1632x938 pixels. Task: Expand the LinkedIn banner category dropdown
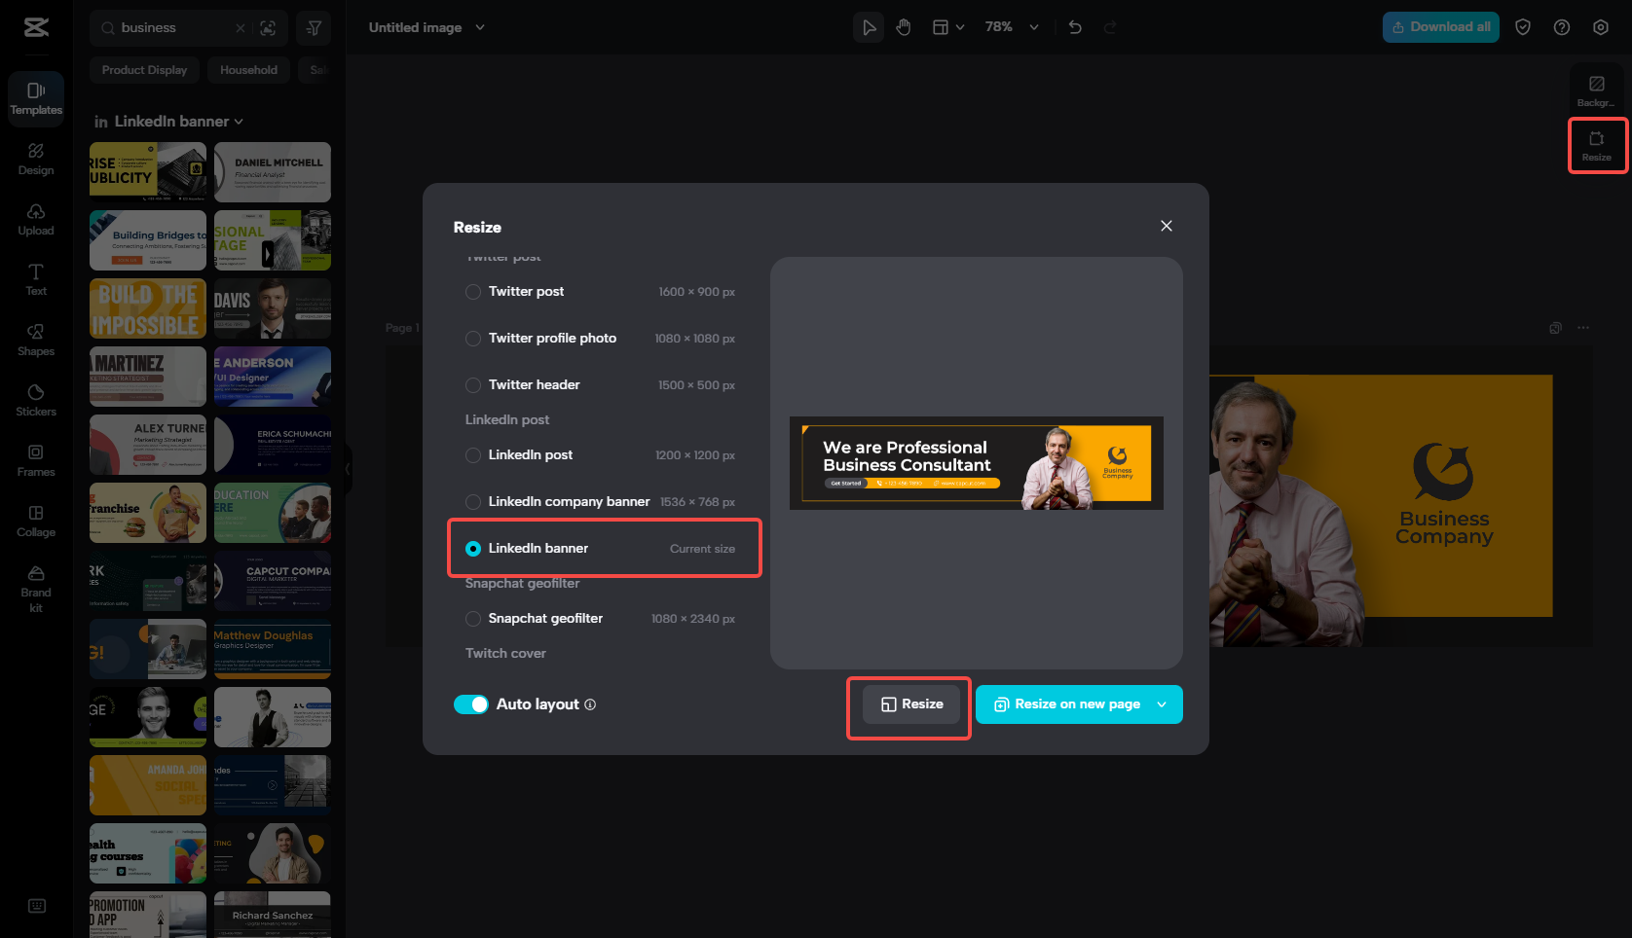click(237, 121)
